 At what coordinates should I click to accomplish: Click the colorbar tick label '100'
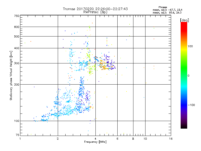click(x=190, y=46)
